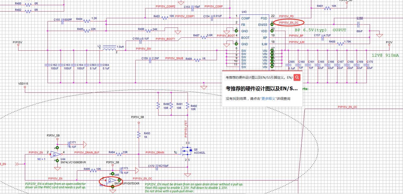This screenshot has height=194, width=403.
Task: Select the C157 4.7UF capacitor symbol
Action: tap(322, 37)
